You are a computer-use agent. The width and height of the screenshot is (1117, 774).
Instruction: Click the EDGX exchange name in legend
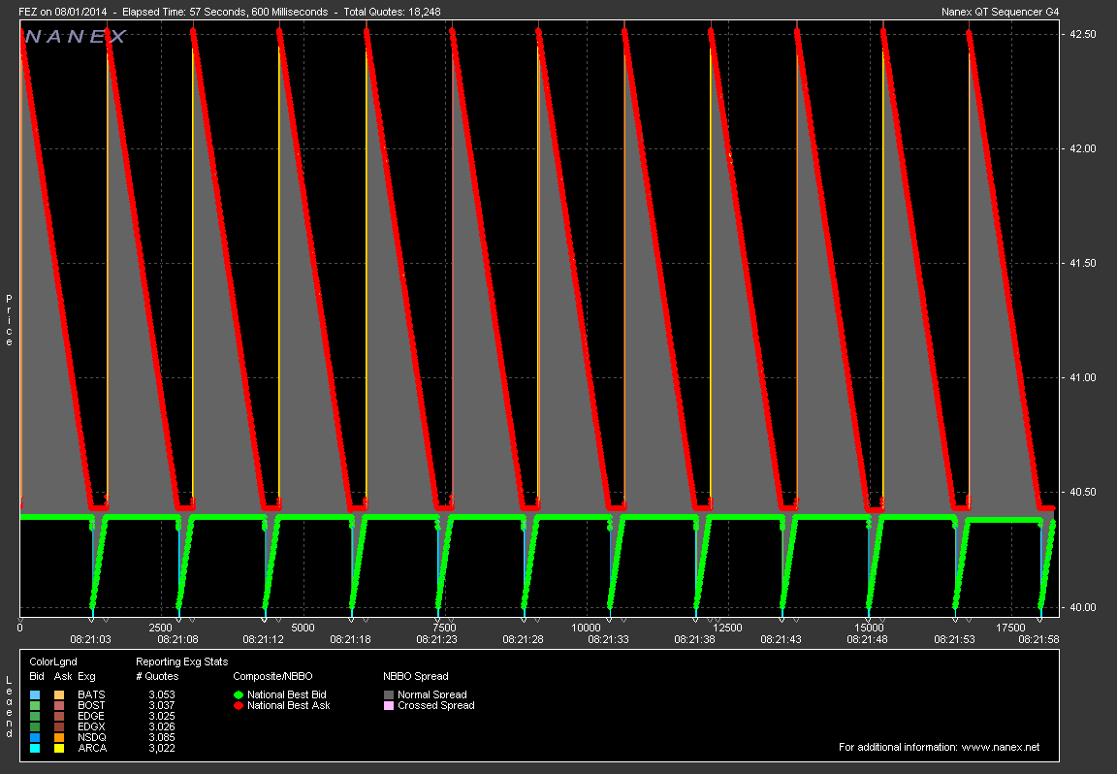(x=91, y=727)
